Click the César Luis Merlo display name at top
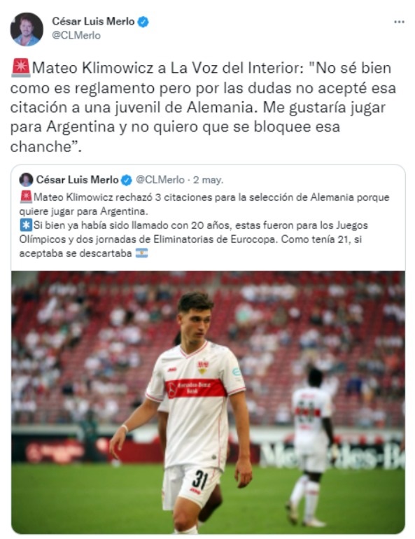 pyautogui.click(x=93, y=21)
